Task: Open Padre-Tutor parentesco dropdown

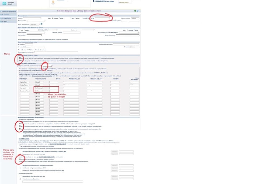Action: [x=25, y=82]
